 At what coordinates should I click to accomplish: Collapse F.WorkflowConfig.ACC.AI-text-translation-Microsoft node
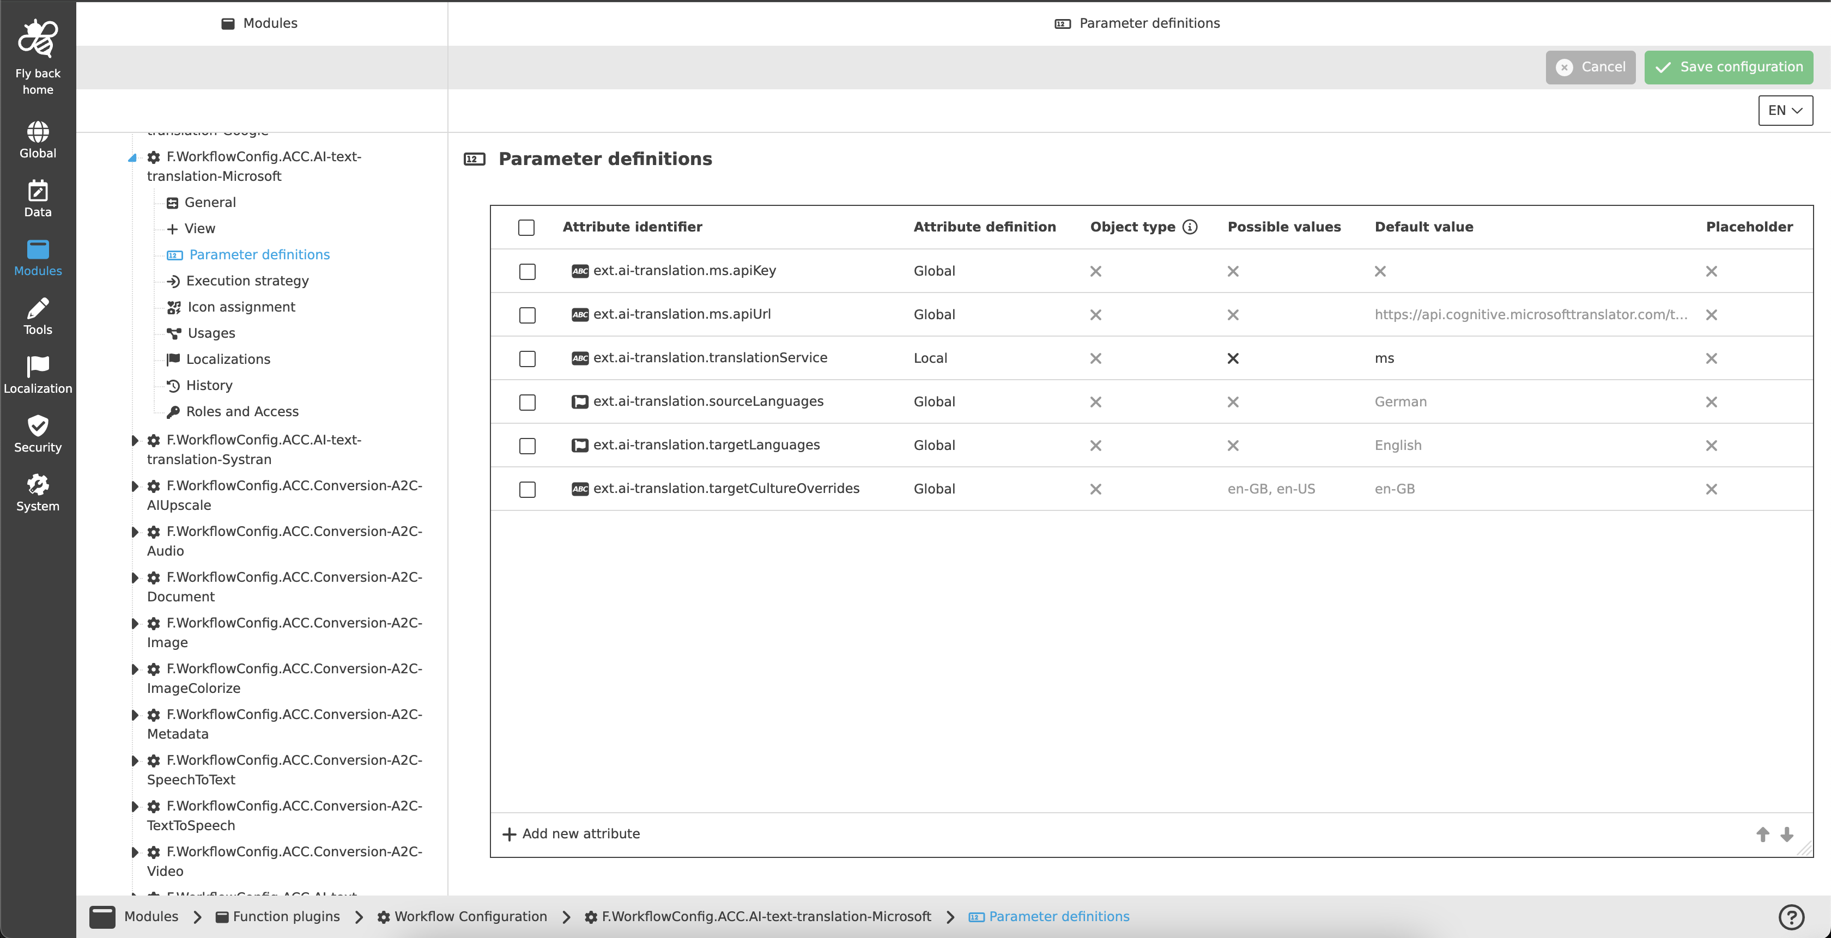(132, 157)
